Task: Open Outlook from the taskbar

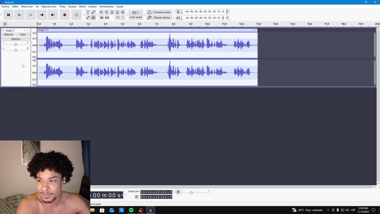Action: coord(112,210)
